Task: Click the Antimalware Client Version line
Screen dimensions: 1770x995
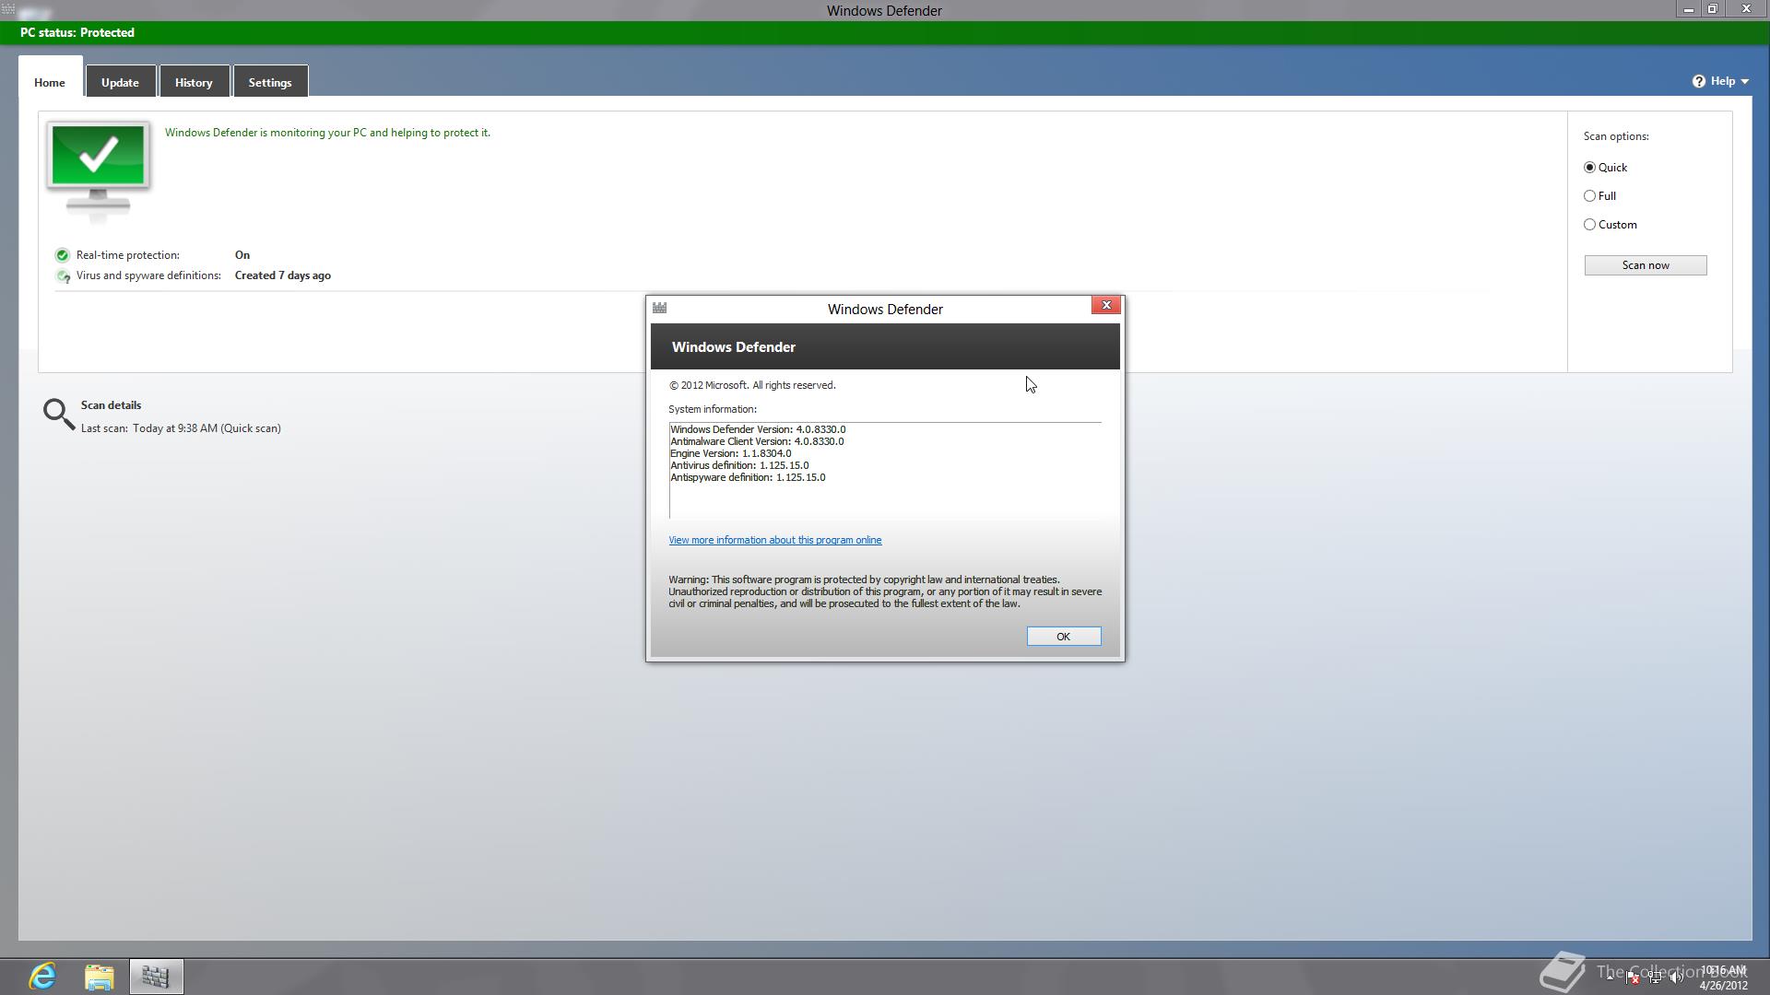Action: (757, 441)
